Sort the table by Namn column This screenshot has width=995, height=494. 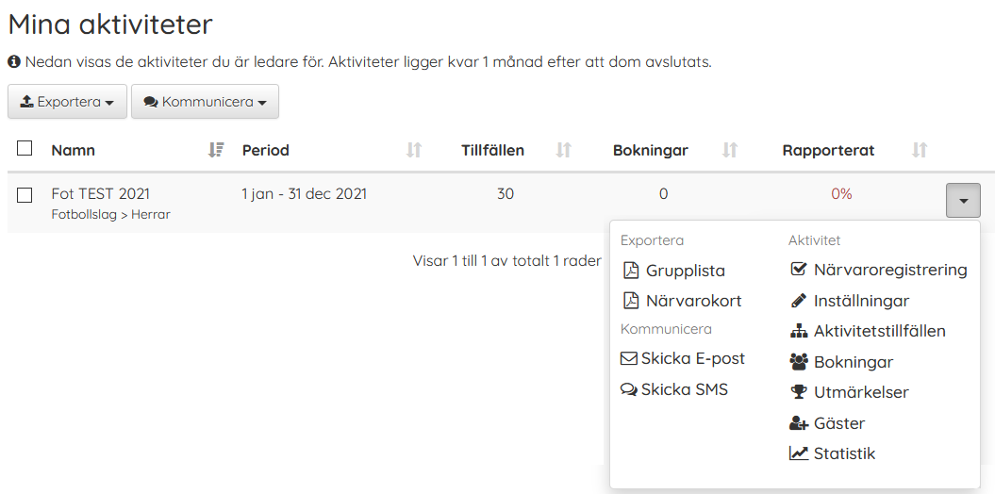(216, 150)
